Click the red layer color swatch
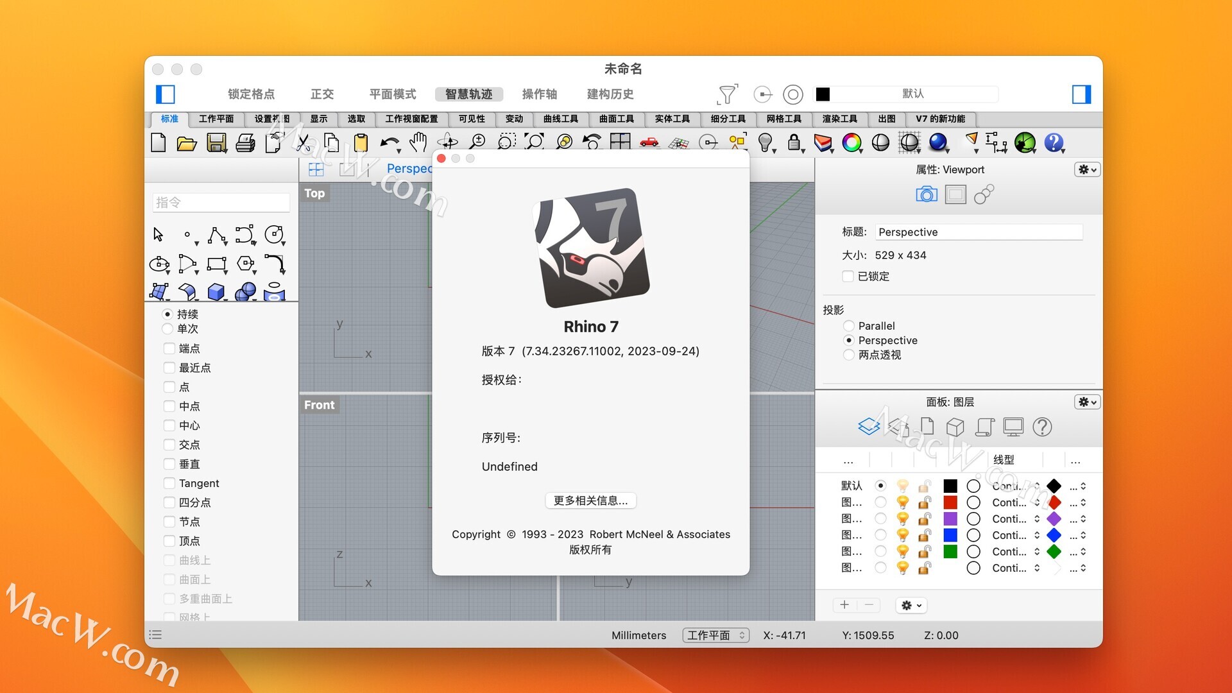The width and height of the screenshot is (1232, 693). 950,502
